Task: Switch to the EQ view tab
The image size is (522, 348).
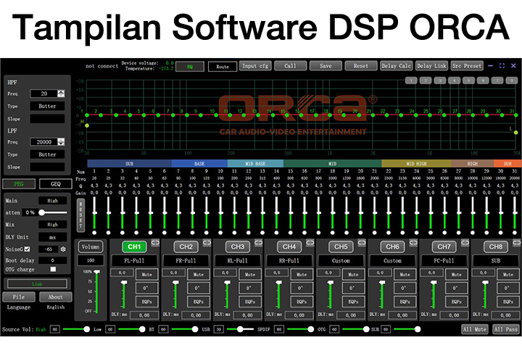Action: tap(190, 67)
